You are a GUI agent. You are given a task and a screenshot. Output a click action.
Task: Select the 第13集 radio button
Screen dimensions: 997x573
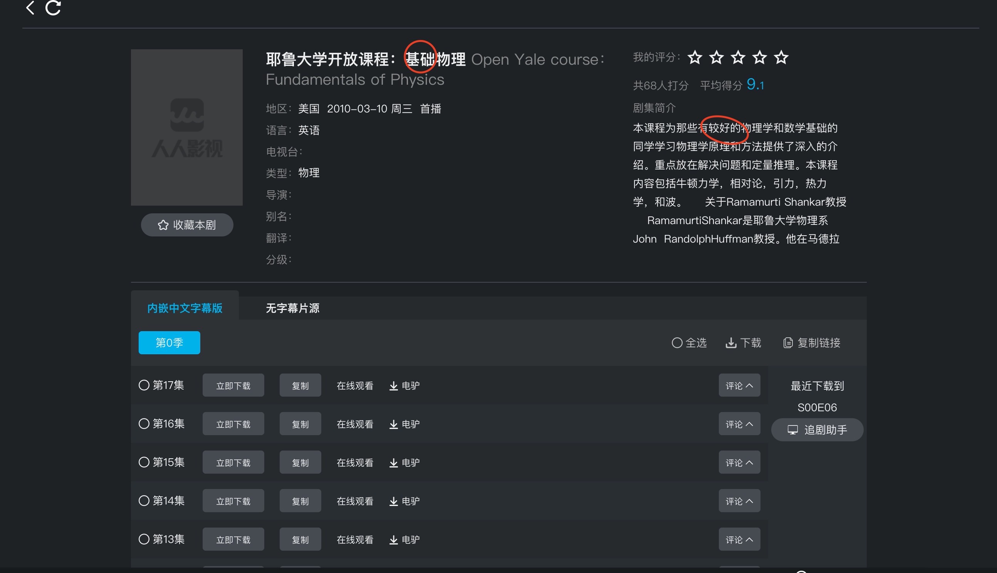(x=144, y=539)
